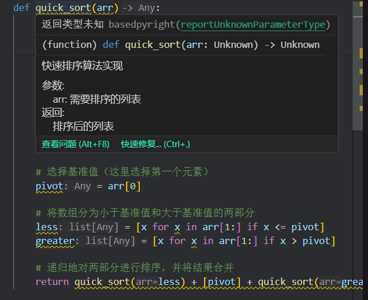Click 'arr: 需要排序的列表' in the hover docs

[96, 99]
